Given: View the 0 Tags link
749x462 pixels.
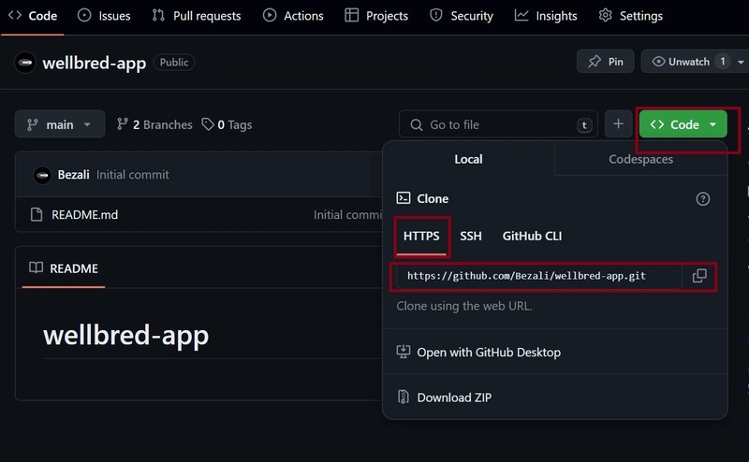Looking at the screenshot, I should coord(227,124).
